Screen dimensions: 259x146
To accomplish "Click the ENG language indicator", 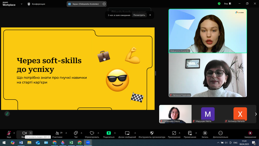I will (235, 143).
